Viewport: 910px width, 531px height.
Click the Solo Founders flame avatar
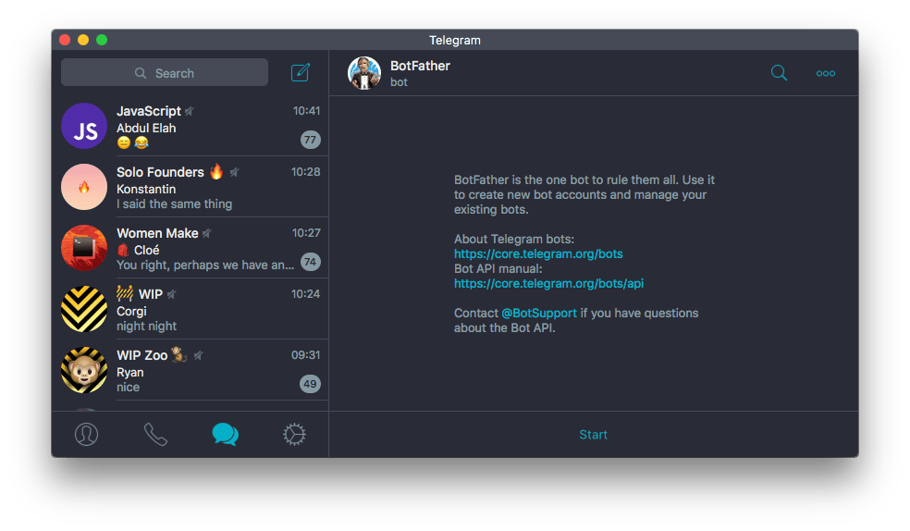[84, 187]
